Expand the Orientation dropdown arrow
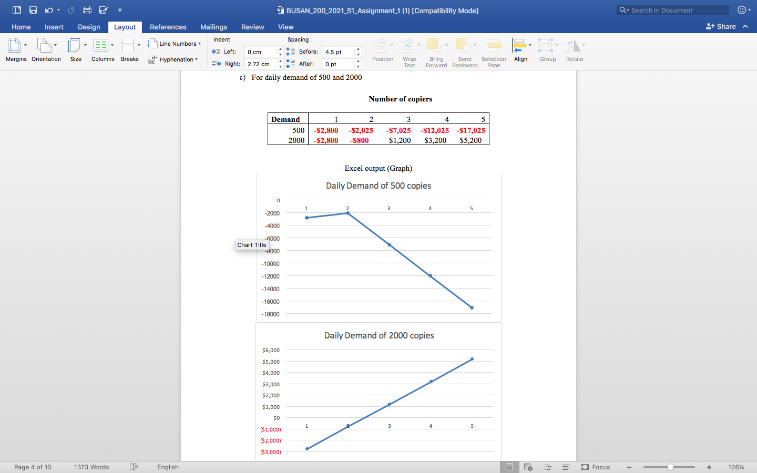The width and height of the screenshot is (757, 473). pyautogui.click(x=55, y=45)
